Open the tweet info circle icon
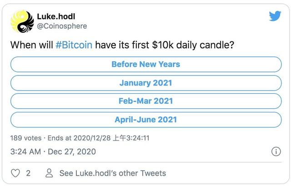 click(x=276, y=152)
